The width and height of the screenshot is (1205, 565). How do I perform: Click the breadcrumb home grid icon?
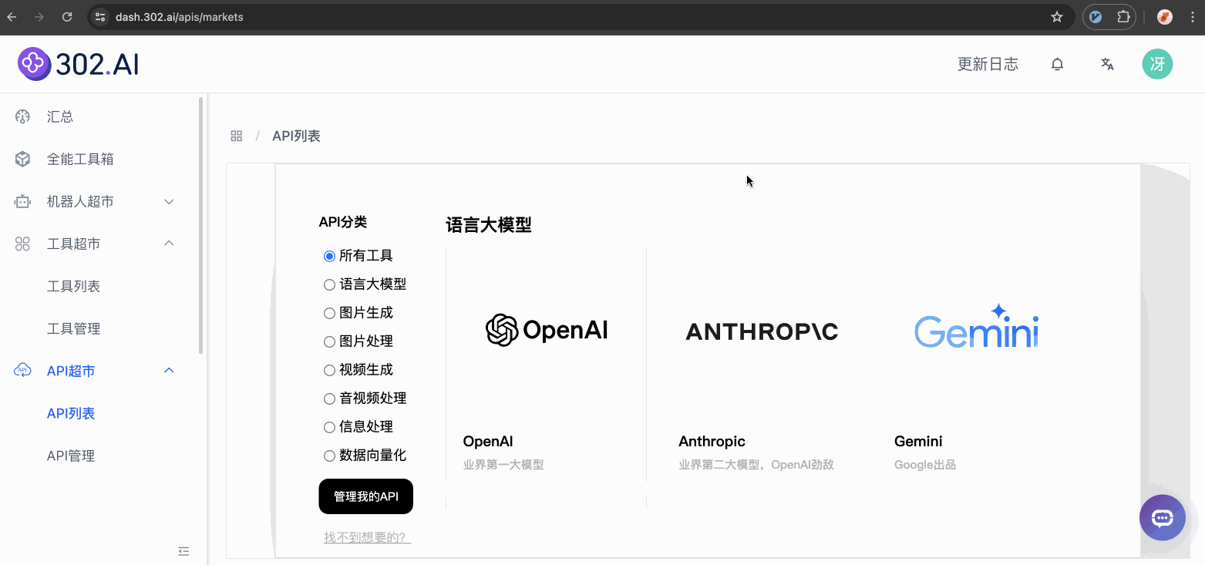[x=237, y=136]
